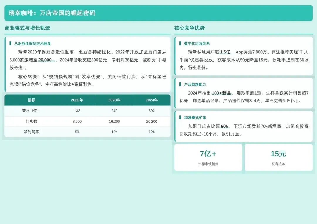Select the 商业模式与增长轨迹 section heading
Image resolution: width=317 pixels, height=224 pixels.
pos(28,28)
